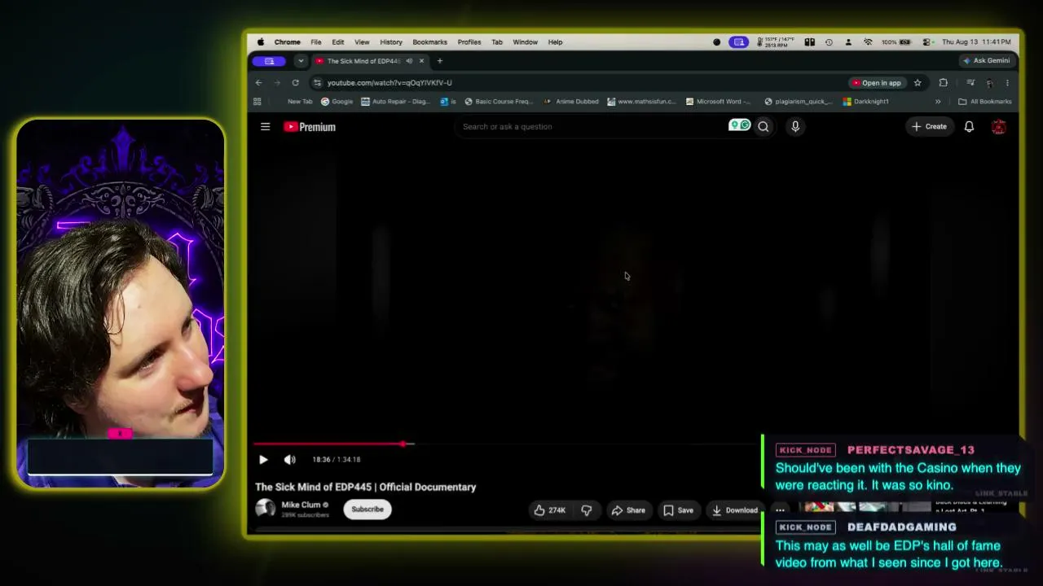
Task: Open the mathsisfun bookmark
Action: coord(642,102)
